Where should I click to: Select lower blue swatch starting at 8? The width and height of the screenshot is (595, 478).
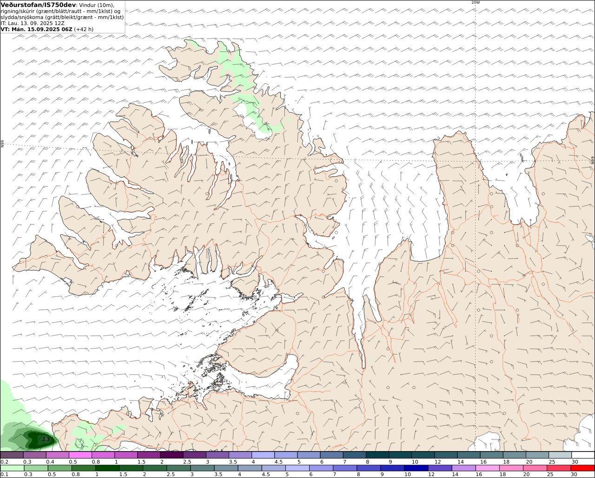pyautogui.click(x=368, y=468)
